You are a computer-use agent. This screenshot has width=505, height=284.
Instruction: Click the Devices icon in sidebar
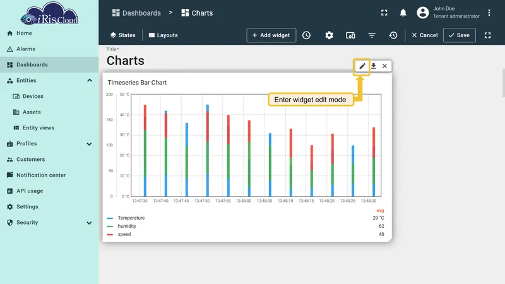[16, 97]
